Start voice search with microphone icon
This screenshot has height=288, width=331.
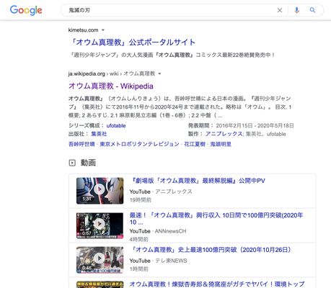point(296,10)
